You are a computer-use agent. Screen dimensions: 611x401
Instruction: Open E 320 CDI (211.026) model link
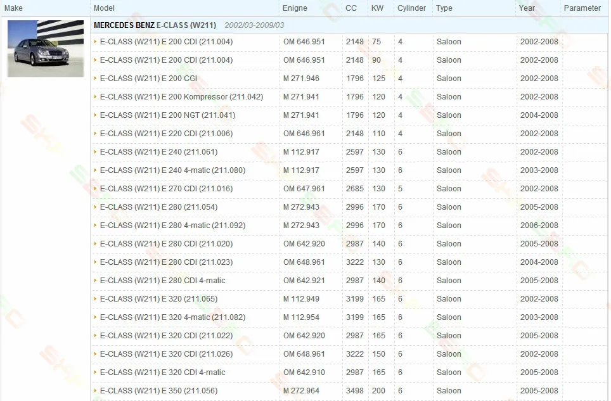pos(167,354)
